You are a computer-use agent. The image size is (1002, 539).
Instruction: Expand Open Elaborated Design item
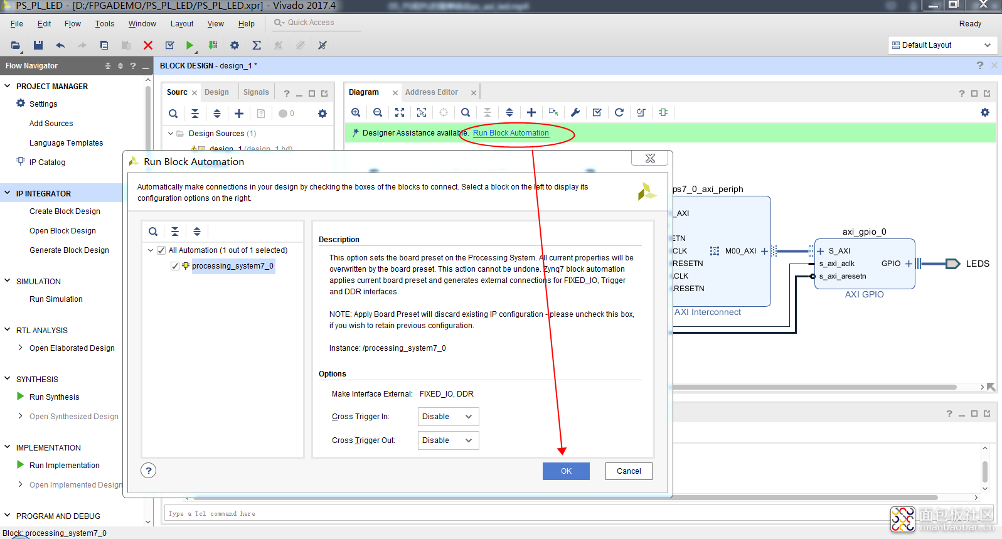21,348
